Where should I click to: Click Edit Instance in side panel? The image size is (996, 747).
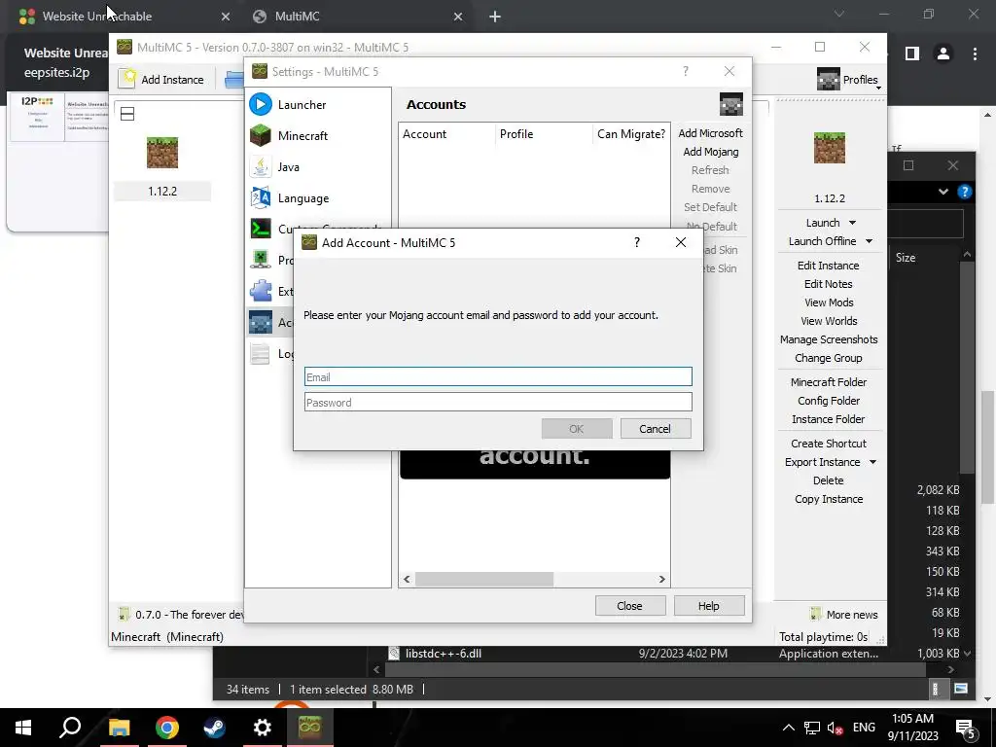click(x=829, y=266)
